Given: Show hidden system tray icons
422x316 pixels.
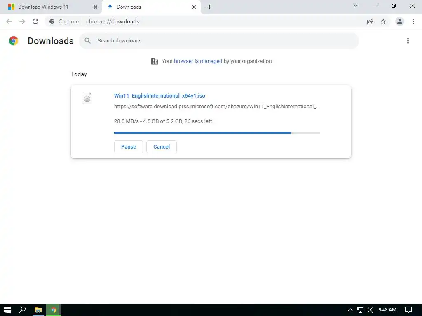Looking at the screenshot, I should [x=350, y=310].
